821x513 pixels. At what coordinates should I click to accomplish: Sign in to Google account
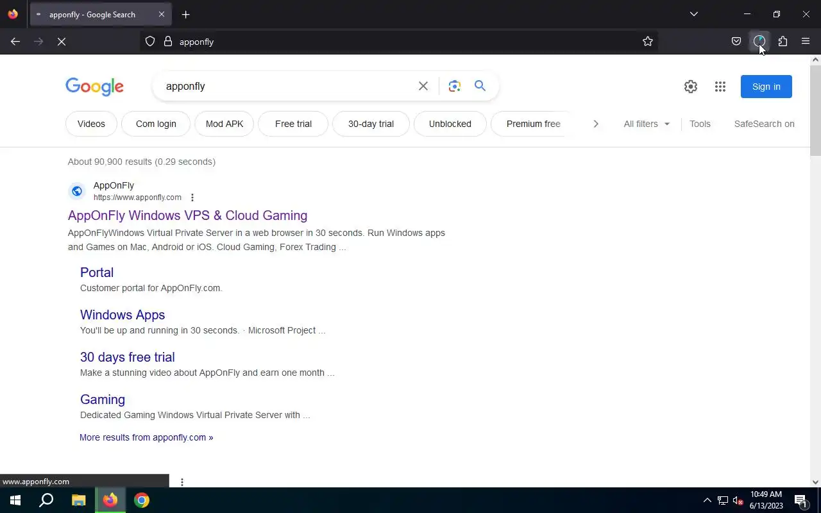coord(766,87)
